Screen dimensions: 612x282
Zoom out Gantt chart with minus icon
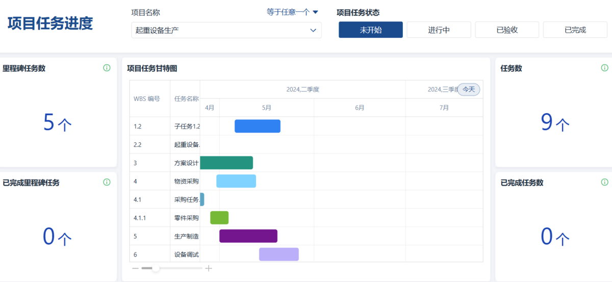tap(135, 268)
